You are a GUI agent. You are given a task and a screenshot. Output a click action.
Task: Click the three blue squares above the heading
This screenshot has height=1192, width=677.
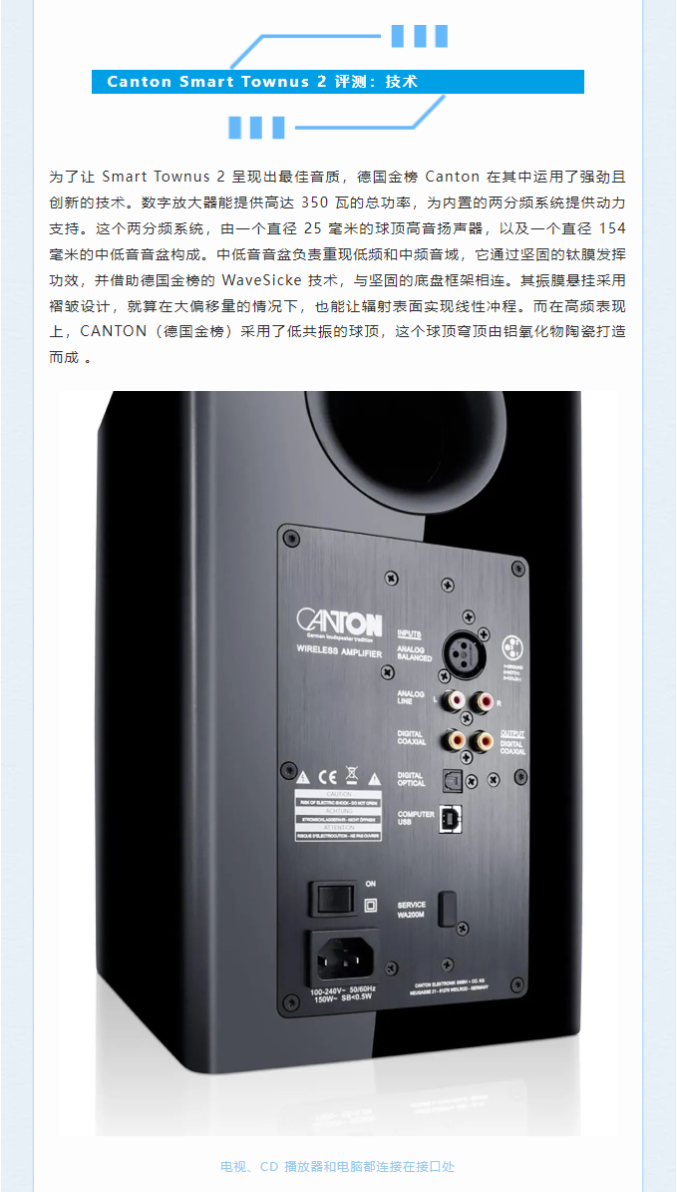tap(420, 36)
